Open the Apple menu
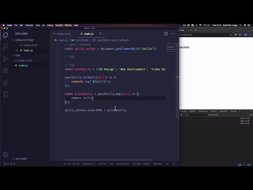 click(4, 25)
